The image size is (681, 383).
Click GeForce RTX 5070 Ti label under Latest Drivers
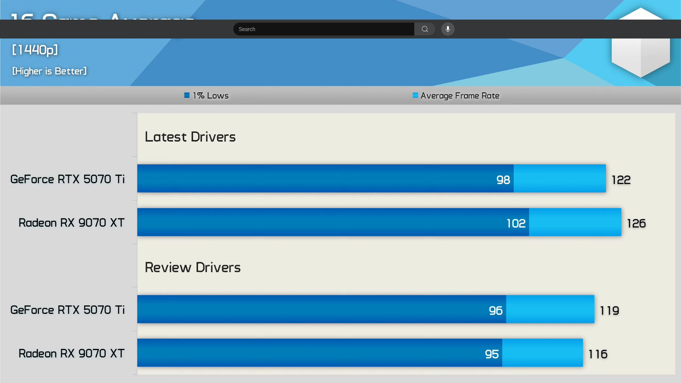(68, 179)
